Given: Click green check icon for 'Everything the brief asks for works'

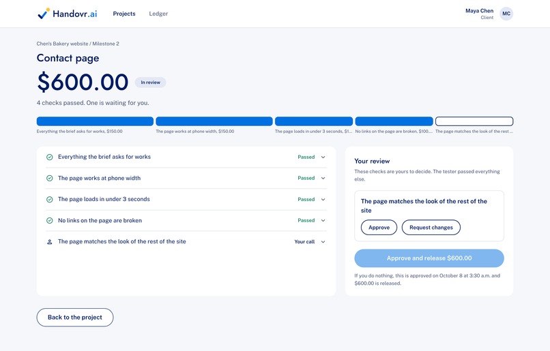Looking at the screenshot, I should (49, 157).
